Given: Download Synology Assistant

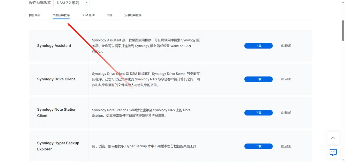Looking at the screenshot, I should (x=258, y=46).
